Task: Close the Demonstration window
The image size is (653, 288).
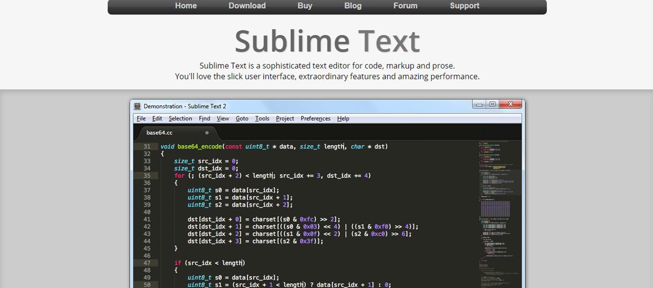Action: tap(510, 104)
